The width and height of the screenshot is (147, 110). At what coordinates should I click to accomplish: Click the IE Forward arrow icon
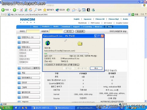point(14,10)
